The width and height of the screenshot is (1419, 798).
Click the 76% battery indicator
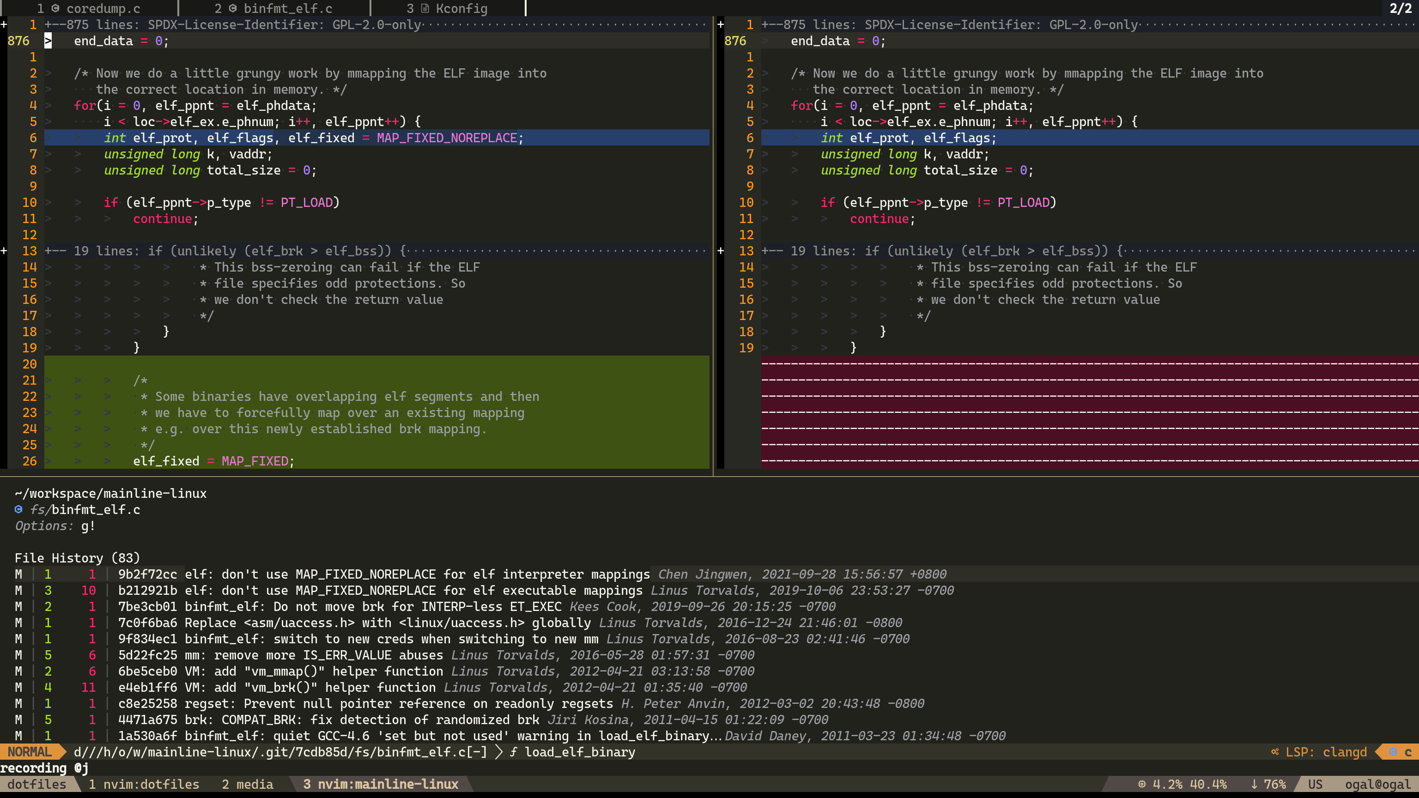1268,784
